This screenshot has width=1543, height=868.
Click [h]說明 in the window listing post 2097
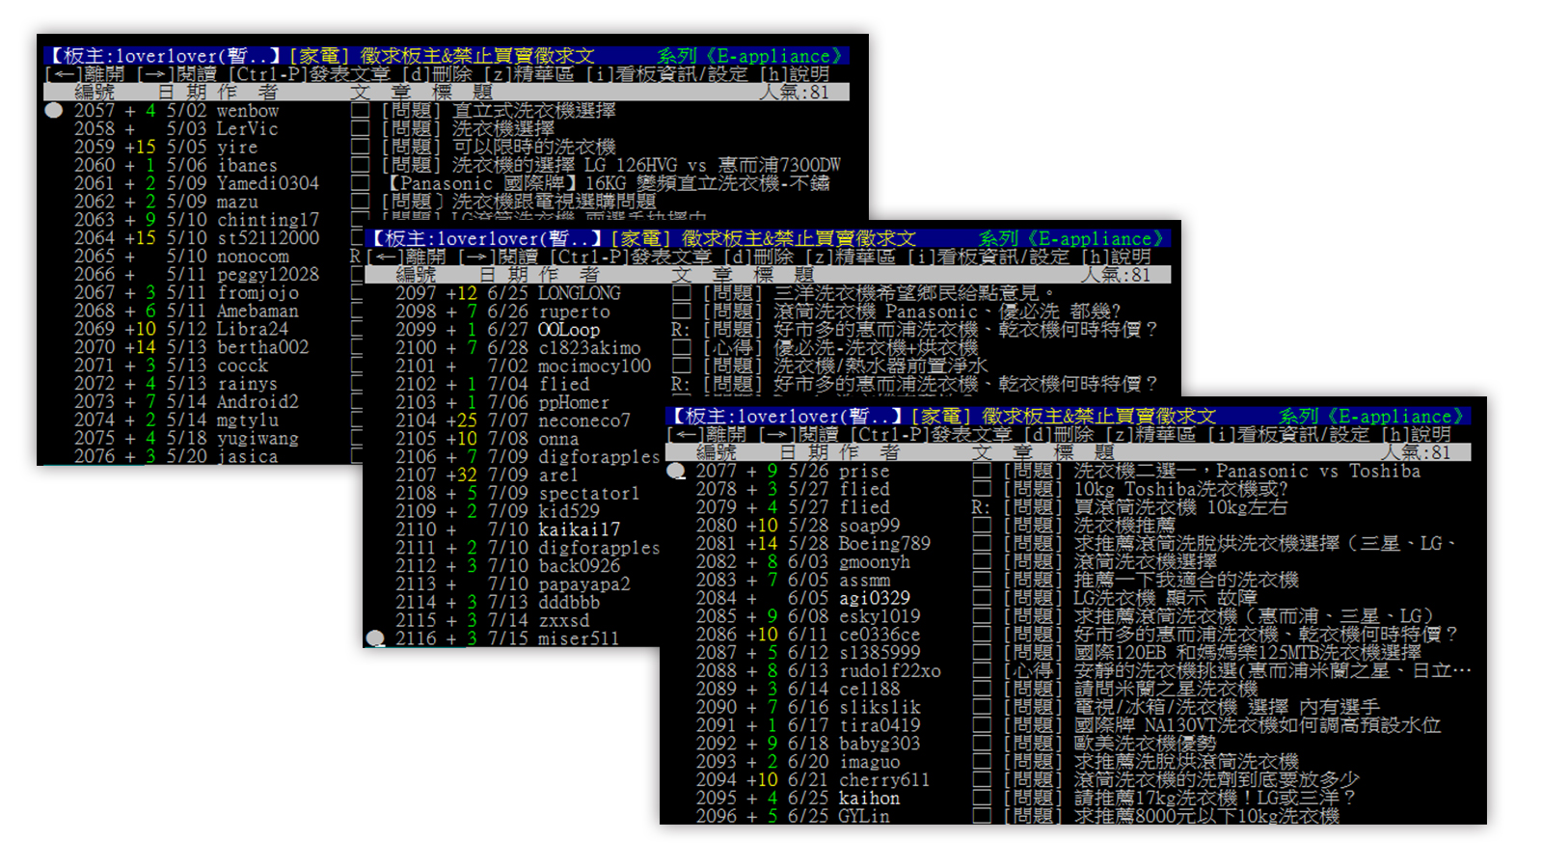[x=1117, y=257]
